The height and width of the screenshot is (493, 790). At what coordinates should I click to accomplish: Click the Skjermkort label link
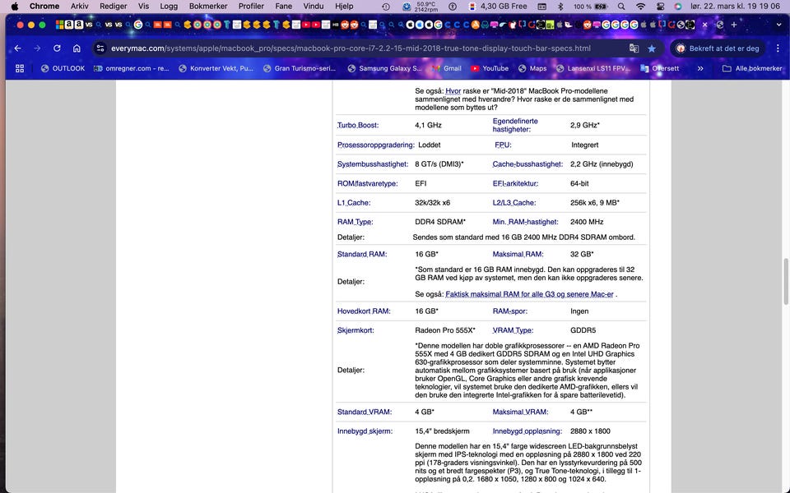355,330
